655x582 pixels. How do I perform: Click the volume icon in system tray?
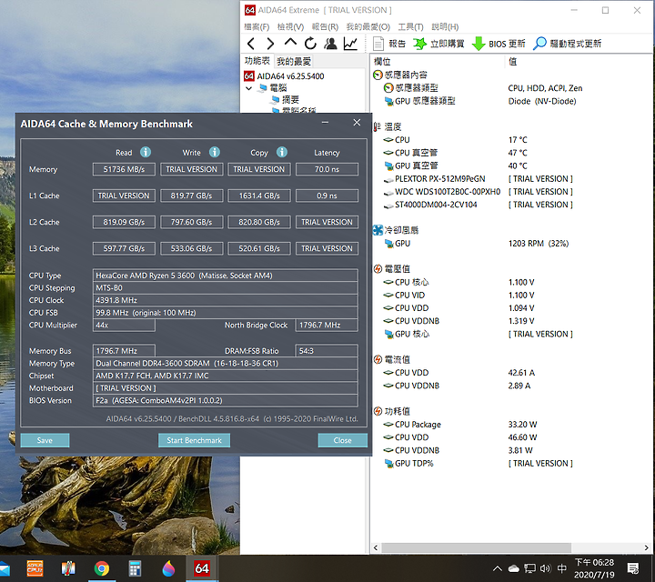coord(545,568)
